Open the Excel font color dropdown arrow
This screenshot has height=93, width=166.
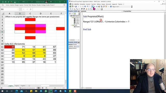[x=16, y=2]
